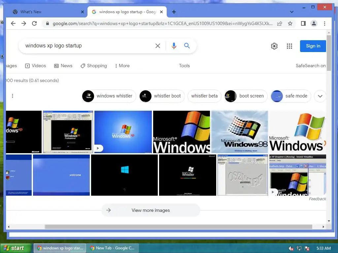Select the Shopping search tab

[94, 66]
